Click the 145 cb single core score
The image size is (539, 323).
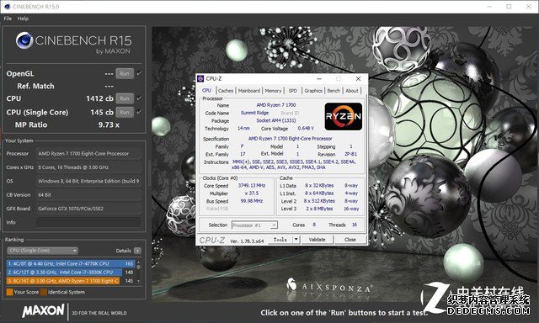pos(102,112)
